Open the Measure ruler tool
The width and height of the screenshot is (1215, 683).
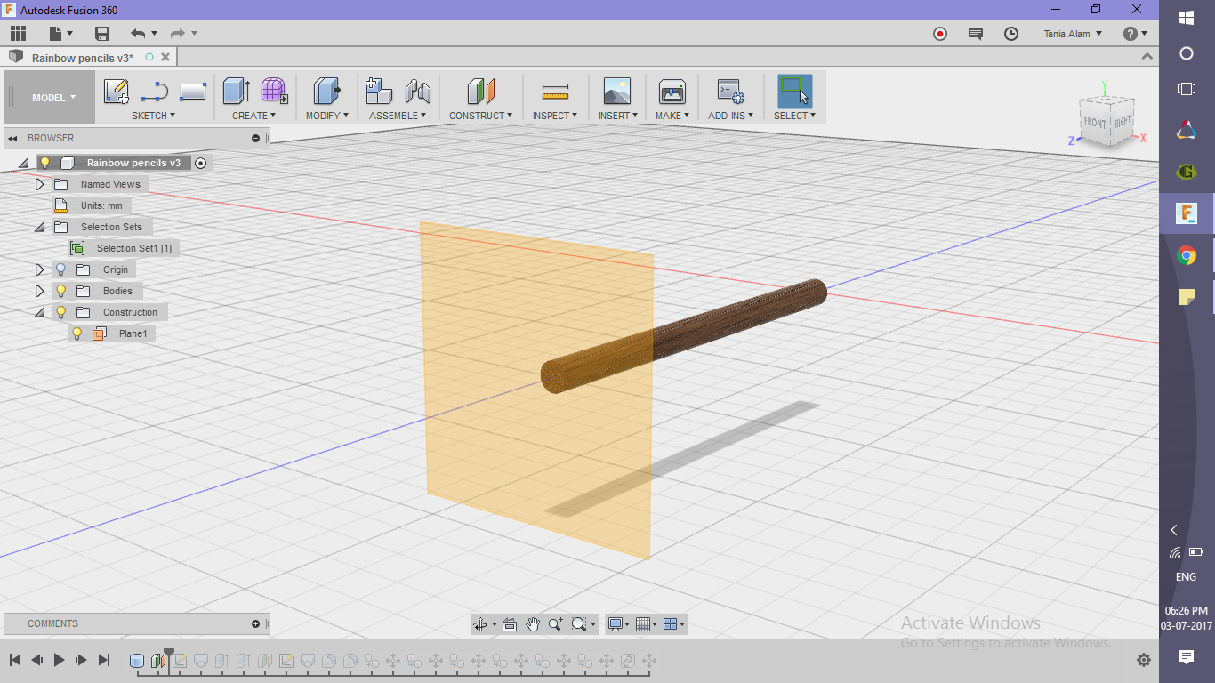555,92
